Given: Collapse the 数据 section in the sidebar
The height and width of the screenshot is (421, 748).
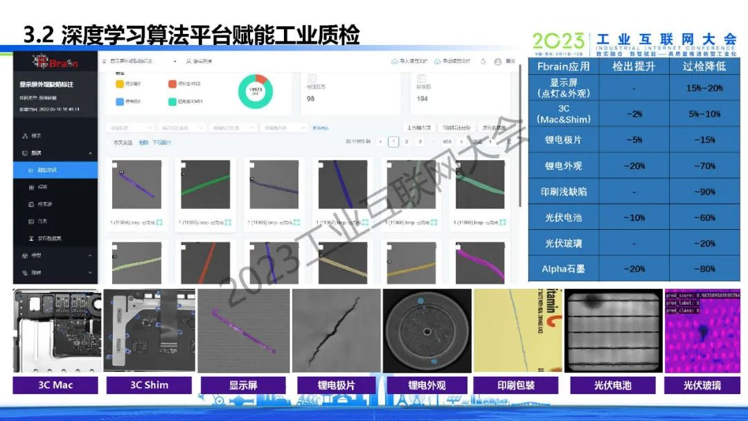Looking at the screenshot, I should pyautogui.click(x=90, y=153).
